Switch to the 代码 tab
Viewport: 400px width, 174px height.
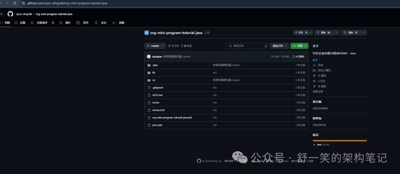[5, 23]
